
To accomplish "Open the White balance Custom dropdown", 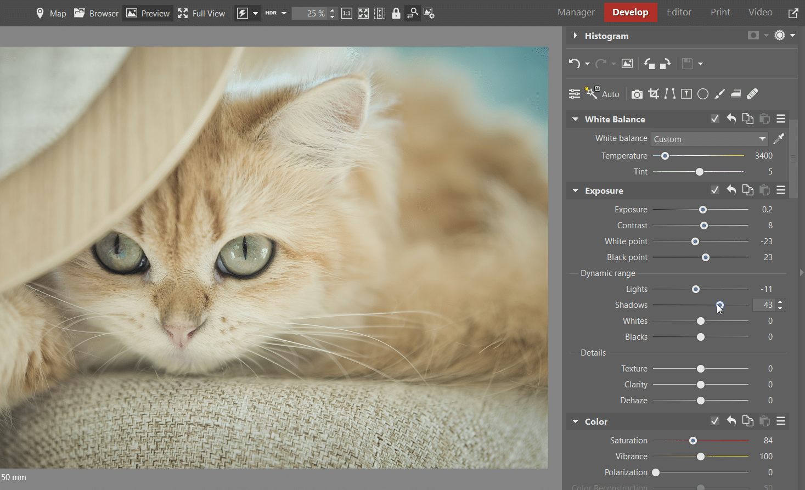I will [x=709, y=139].
